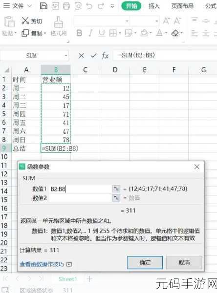This screenshot has width=217, height=293.
Task: Click cell A9 总结
Action: (x=26, y=148)
